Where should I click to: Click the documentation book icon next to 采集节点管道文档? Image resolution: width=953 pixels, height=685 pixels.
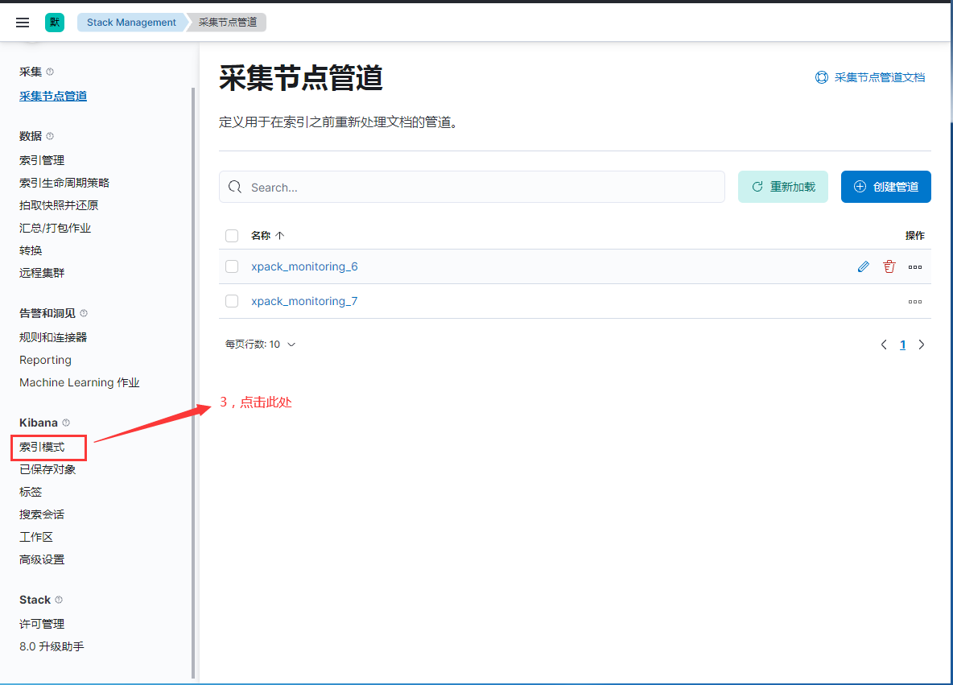click(821, 77)
